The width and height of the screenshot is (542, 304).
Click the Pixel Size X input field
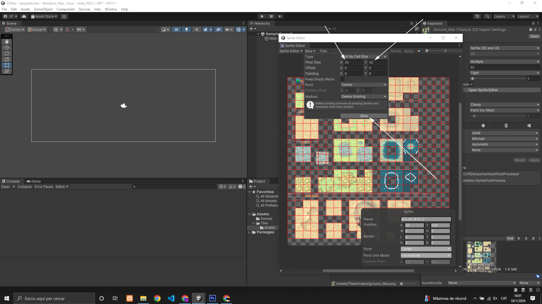click(x=353, y=62)
